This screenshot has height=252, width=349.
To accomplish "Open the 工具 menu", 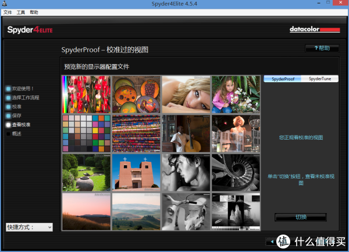I will [x=21, y=12].
